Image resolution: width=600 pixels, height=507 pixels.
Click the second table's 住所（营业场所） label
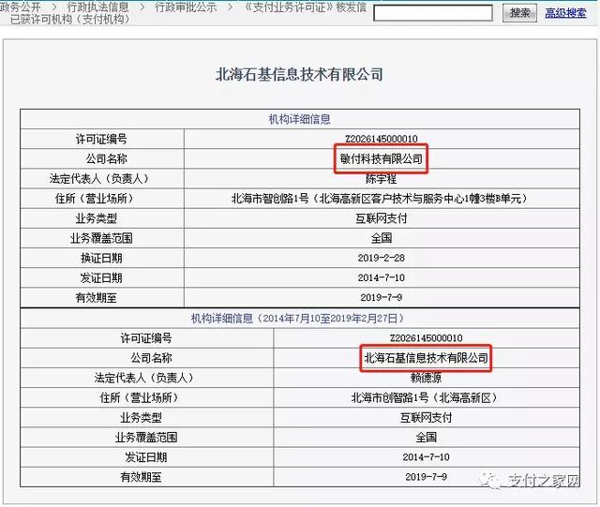(142, 398)
